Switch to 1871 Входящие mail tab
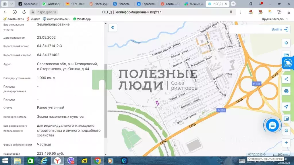The width and height of the screenshot is (294, 165). click(x=75, y=4)
